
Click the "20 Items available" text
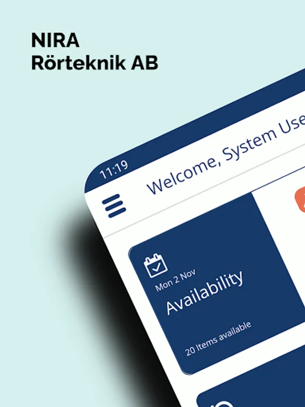click(x=218, y=339)
